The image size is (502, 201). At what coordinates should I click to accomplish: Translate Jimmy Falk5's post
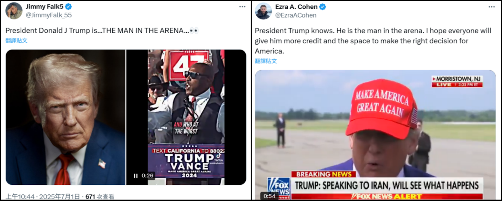[16, 40]
